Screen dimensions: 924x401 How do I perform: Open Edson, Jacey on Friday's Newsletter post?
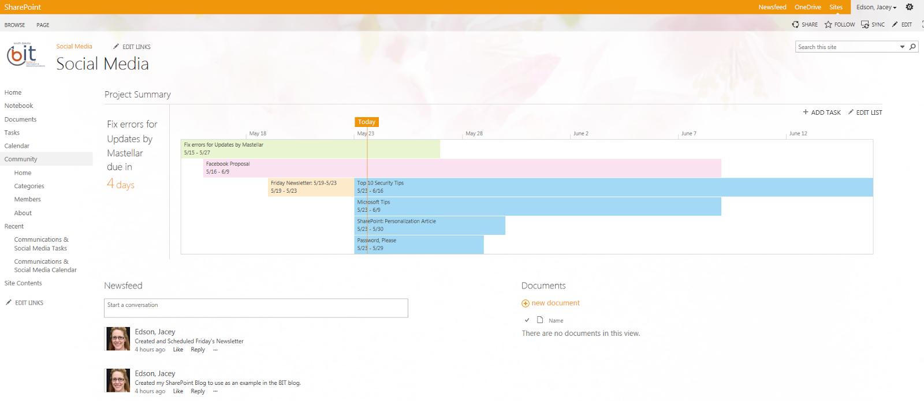[155, 332]
